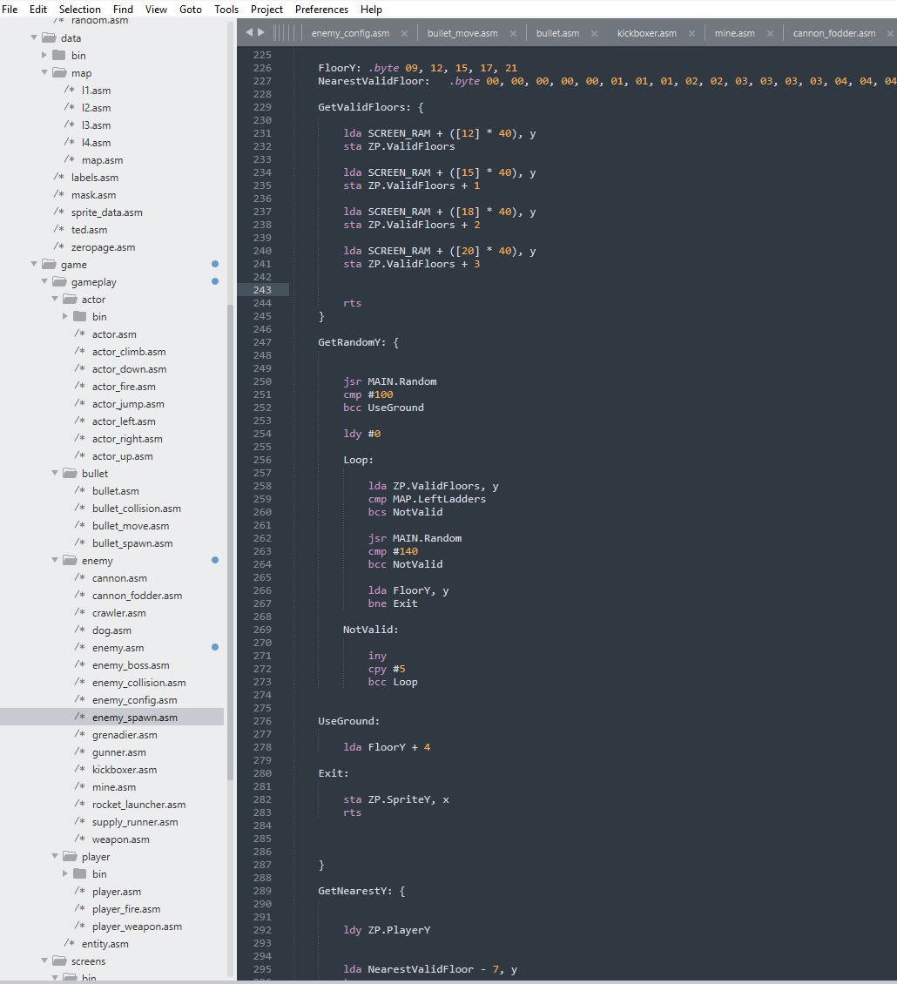The image size is (897, 984).
Task: Open the File menu
Action: point(10,10)
